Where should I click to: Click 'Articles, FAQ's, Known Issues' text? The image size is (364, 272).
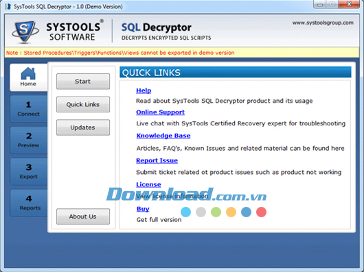[240, 149]
